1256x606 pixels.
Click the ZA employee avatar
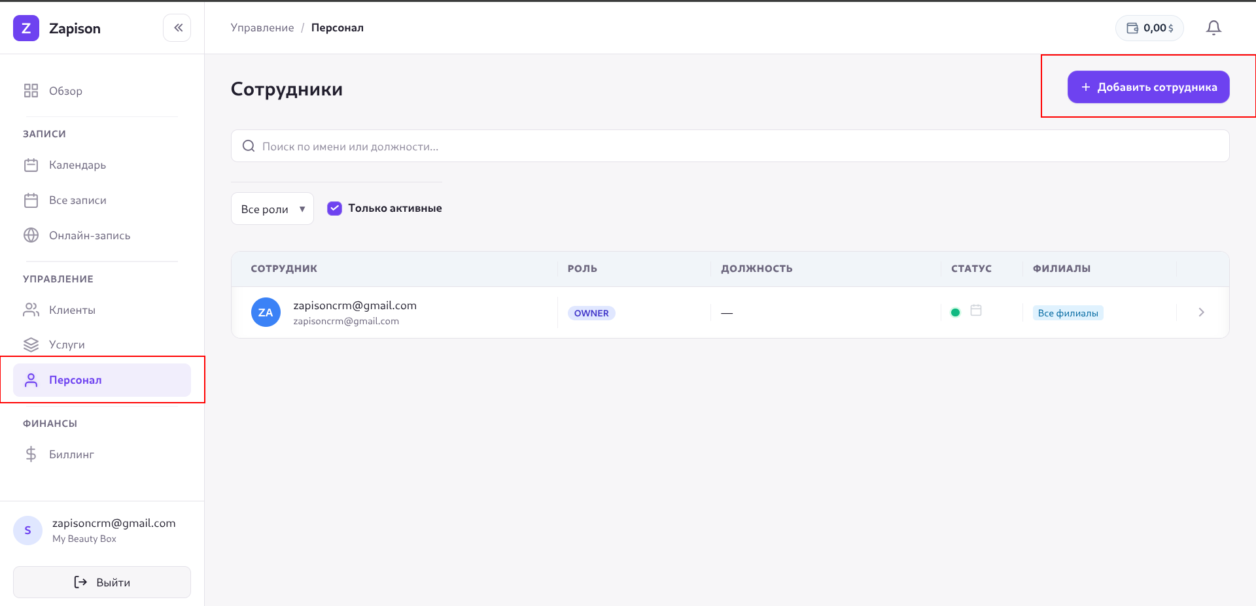(x=266, y=312)
